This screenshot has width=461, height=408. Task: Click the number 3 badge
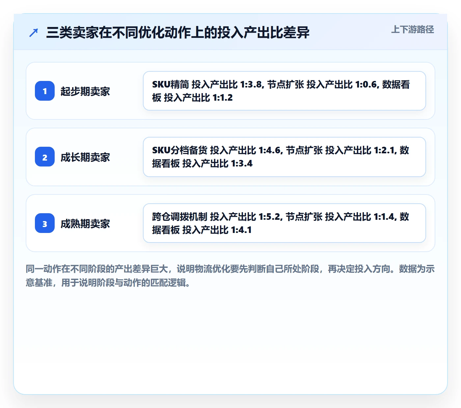point(45,223)
